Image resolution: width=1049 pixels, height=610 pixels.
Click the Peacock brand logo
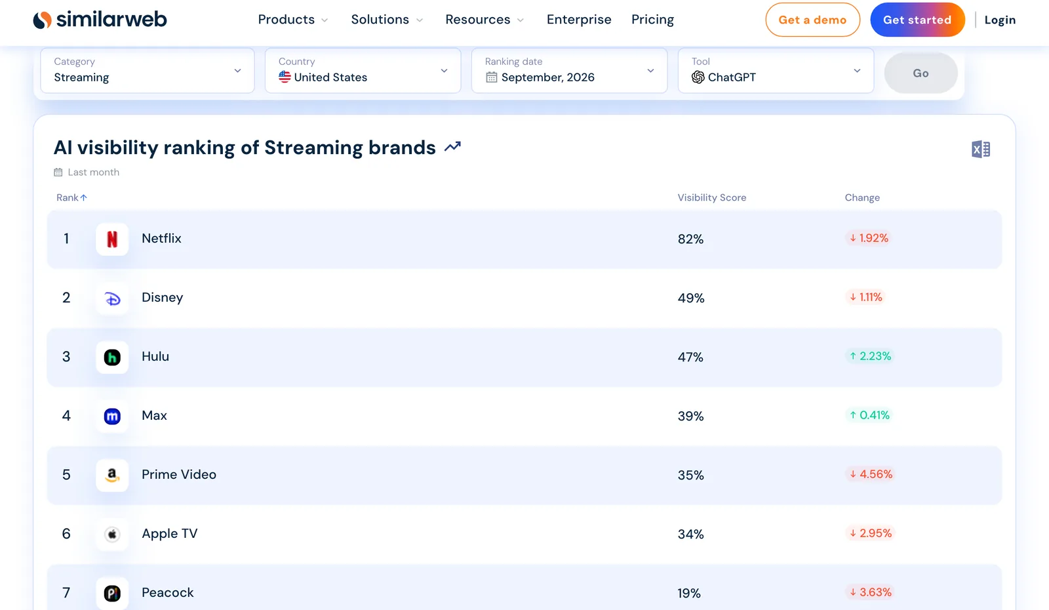112,594
